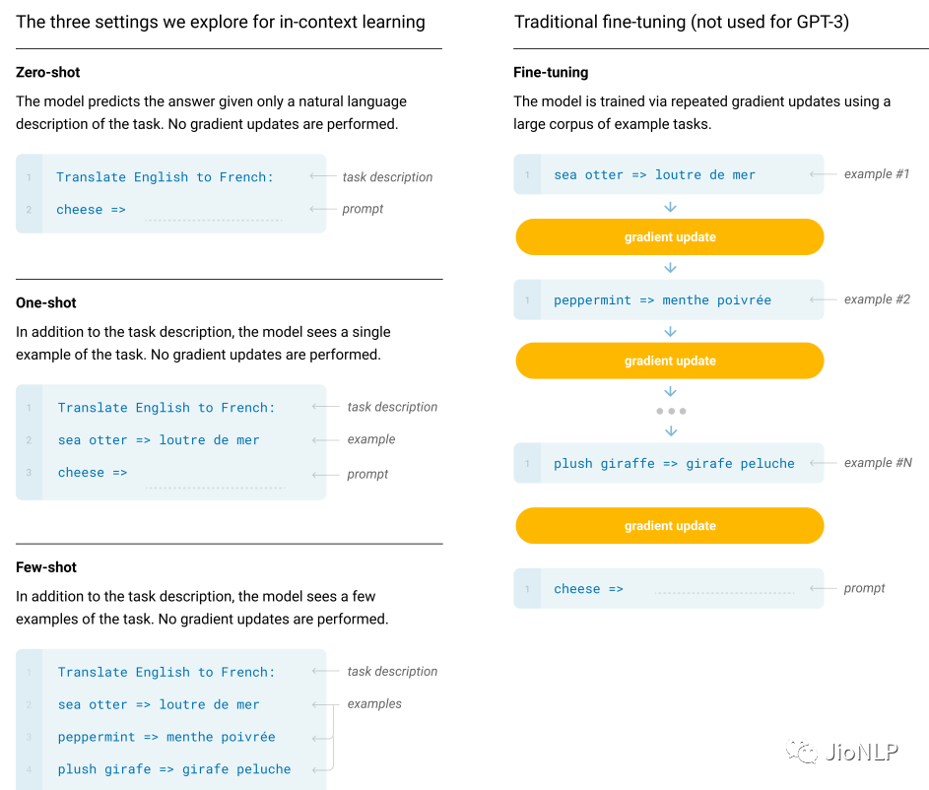The height and width of the screenshot is (790, 929).
Task: Click the WeChat logo beside JioNLP
Action: [802, 754]
